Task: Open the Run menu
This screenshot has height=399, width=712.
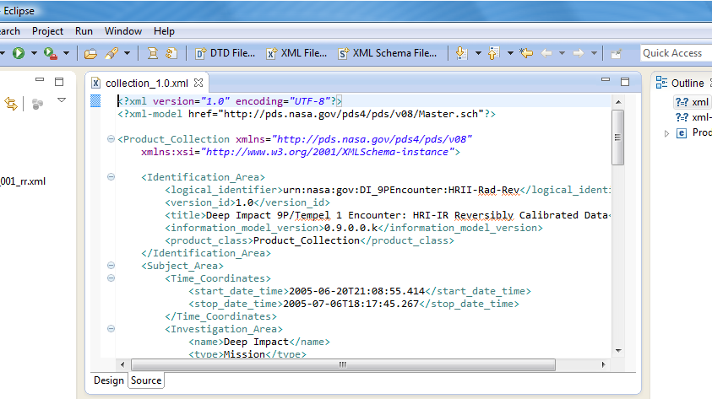Action: [x=84, y=31]
